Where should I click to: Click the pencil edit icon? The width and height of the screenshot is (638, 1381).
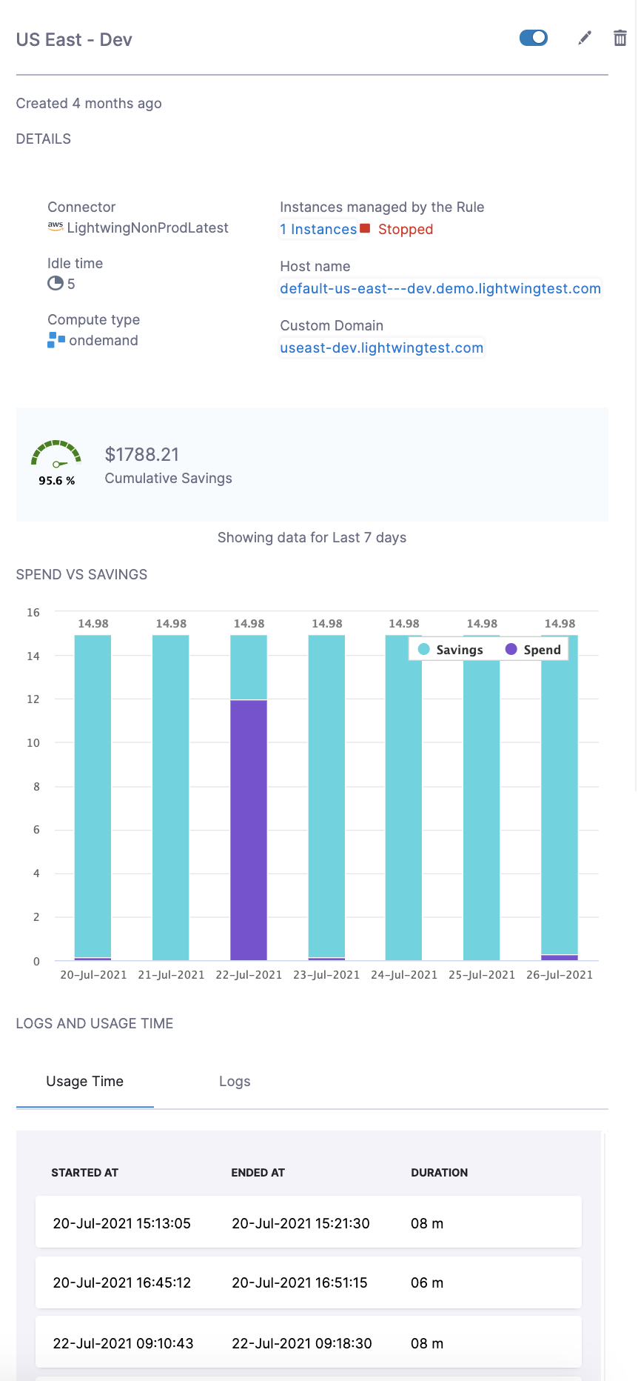[x=585, y=38]
